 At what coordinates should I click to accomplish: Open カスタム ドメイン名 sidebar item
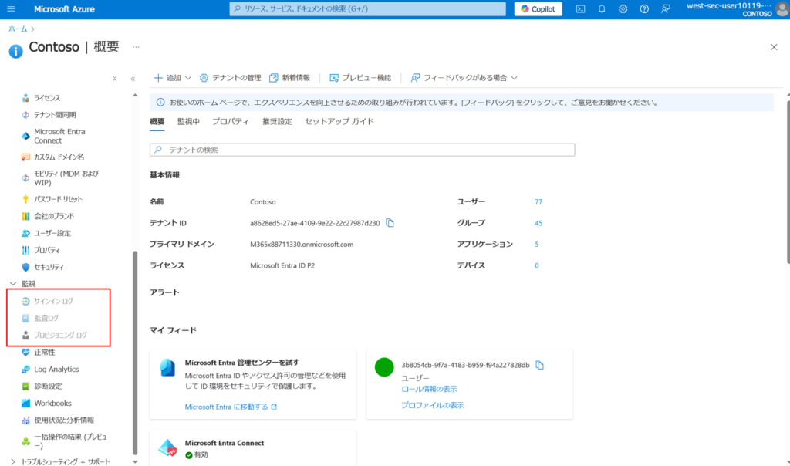59,157
